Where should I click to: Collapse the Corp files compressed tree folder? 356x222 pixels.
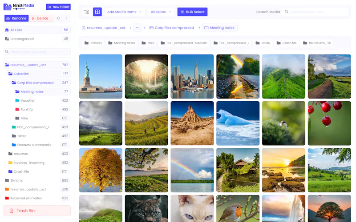click(40, 83)
